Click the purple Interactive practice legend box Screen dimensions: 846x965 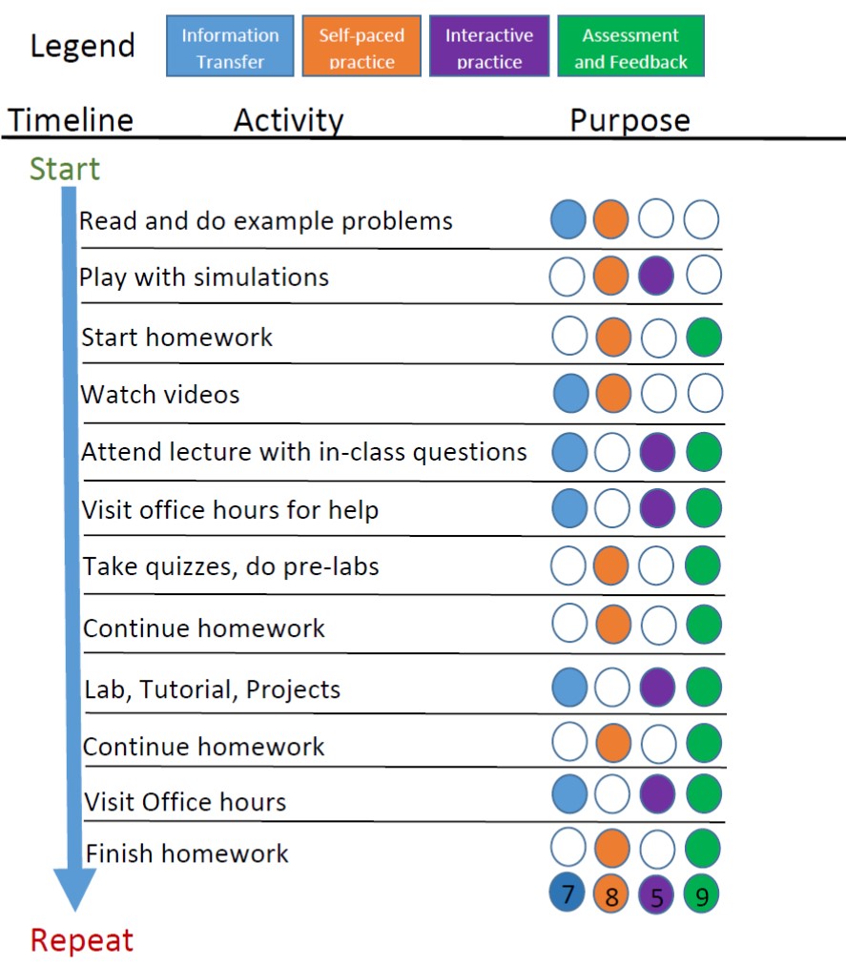489,47
